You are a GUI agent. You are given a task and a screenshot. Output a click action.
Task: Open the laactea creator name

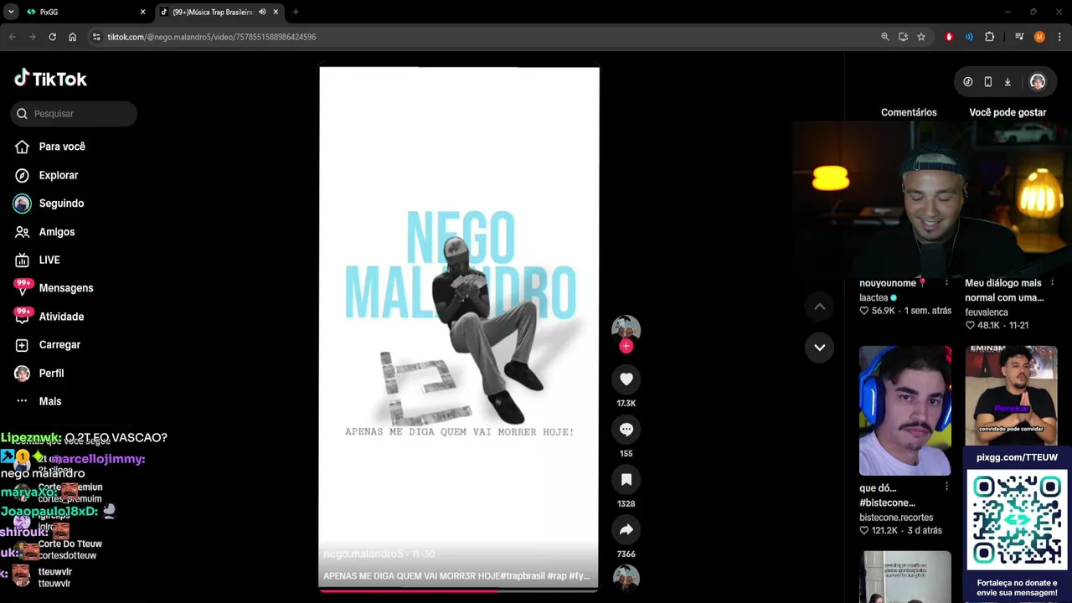(x=874, y=298)
